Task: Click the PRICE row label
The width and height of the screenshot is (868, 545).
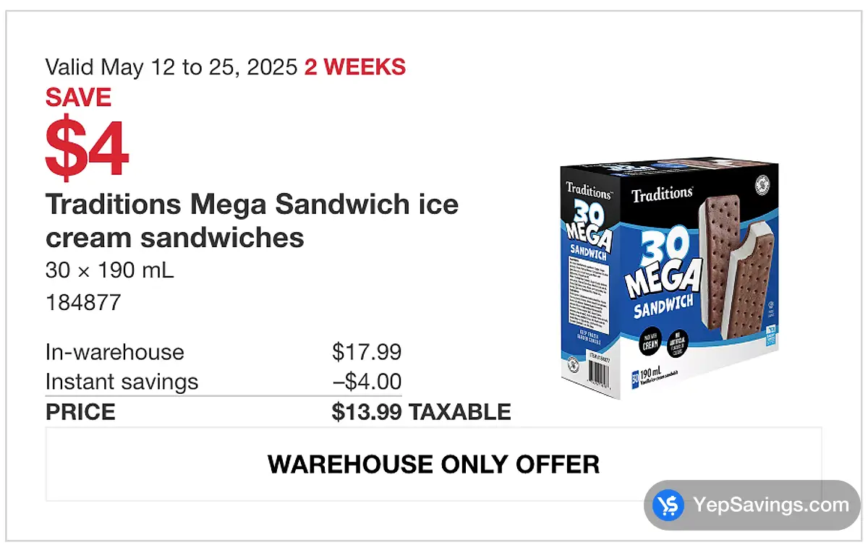Action: tap(80, 412)
